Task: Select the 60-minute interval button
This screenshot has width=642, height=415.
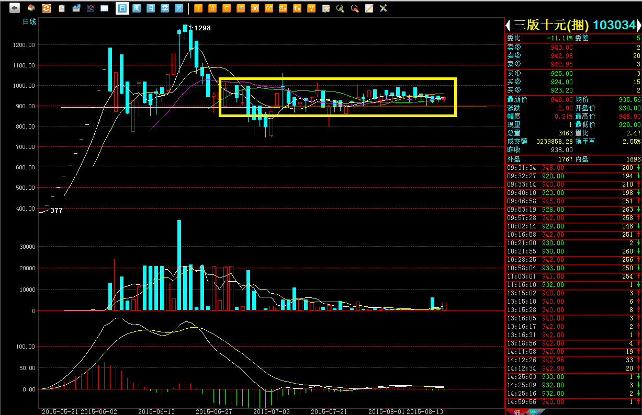Action: click(x=269, y=8)
